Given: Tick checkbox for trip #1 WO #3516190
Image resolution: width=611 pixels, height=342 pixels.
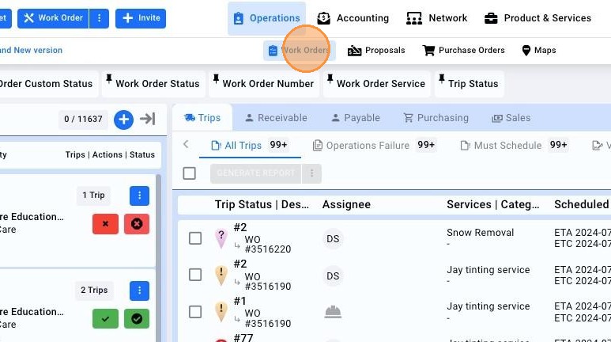Looking at the screenshot, I should coord(195,312).
